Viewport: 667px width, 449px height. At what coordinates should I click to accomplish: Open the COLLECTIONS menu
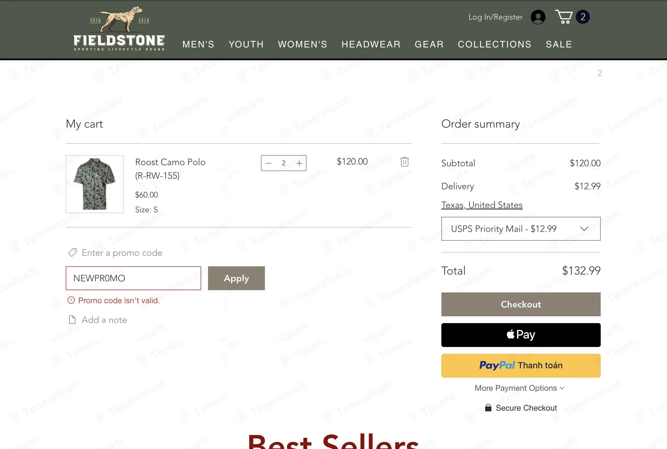[x=495, y=44]
